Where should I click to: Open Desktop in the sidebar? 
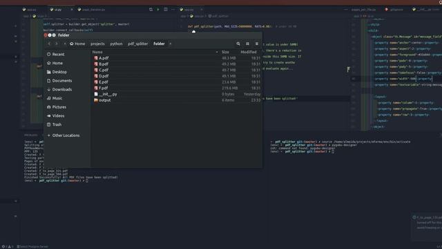tap(57, 72)
